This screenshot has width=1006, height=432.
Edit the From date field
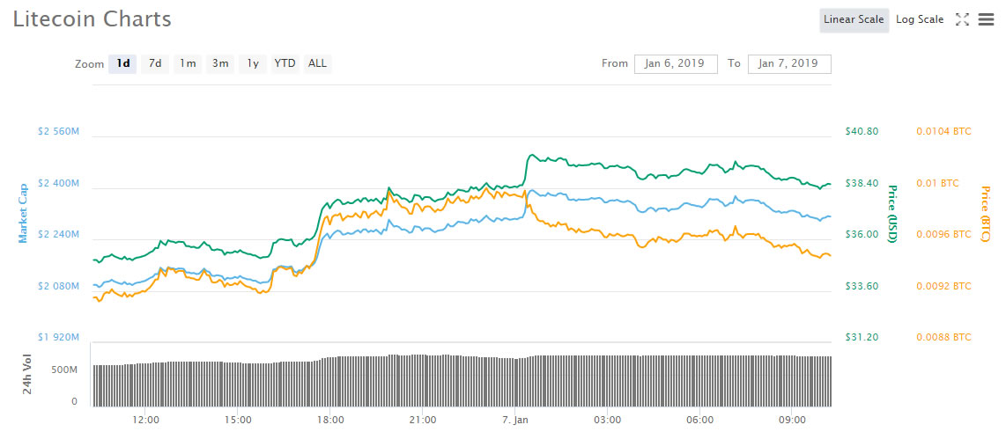tap(675, 63)
